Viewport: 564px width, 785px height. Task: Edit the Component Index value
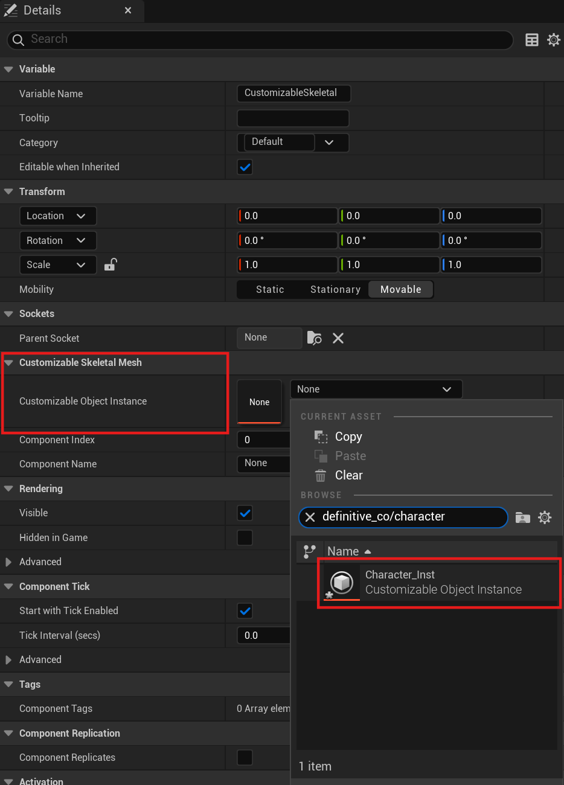pos(264,440)
